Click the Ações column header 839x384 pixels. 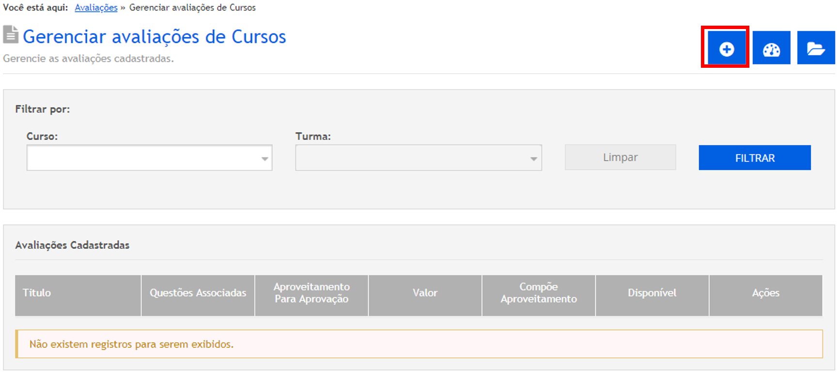[765, 293]
